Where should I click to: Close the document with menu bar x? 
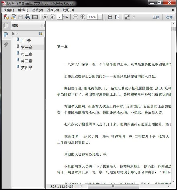[173, 10]
